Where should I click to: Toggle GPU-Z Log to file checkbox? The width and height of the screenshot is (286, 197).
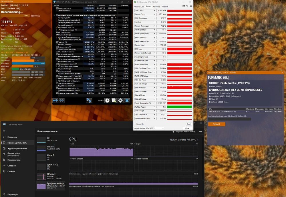click(x=136, y=124)
